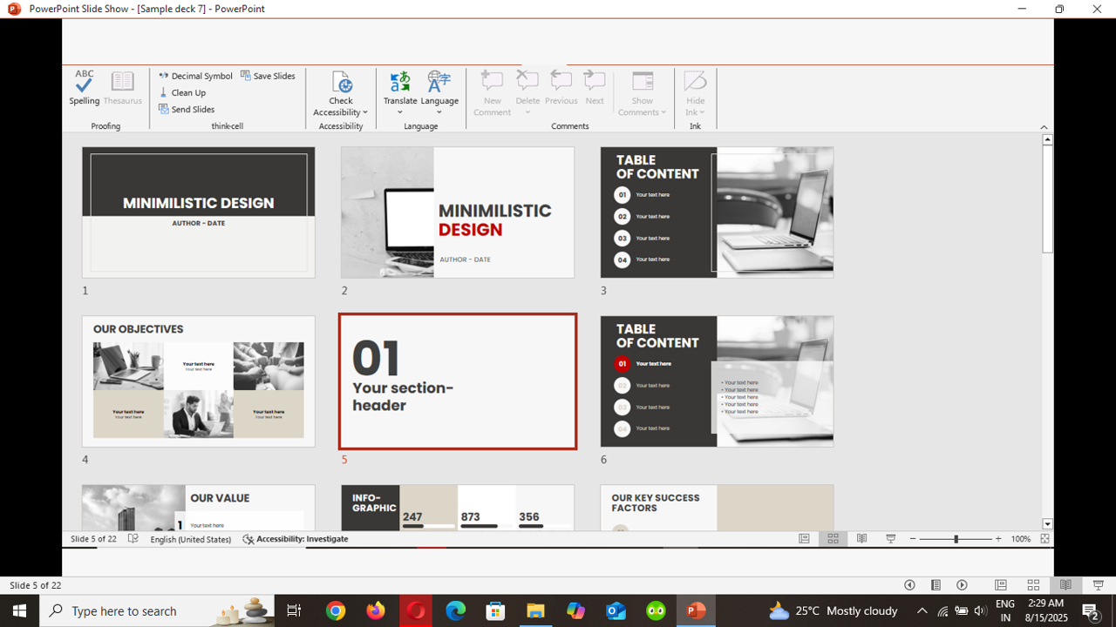Open Google Chrome from taskbar
The image size is (1116, 627).
pyautogui.click(x=336, y=611)
